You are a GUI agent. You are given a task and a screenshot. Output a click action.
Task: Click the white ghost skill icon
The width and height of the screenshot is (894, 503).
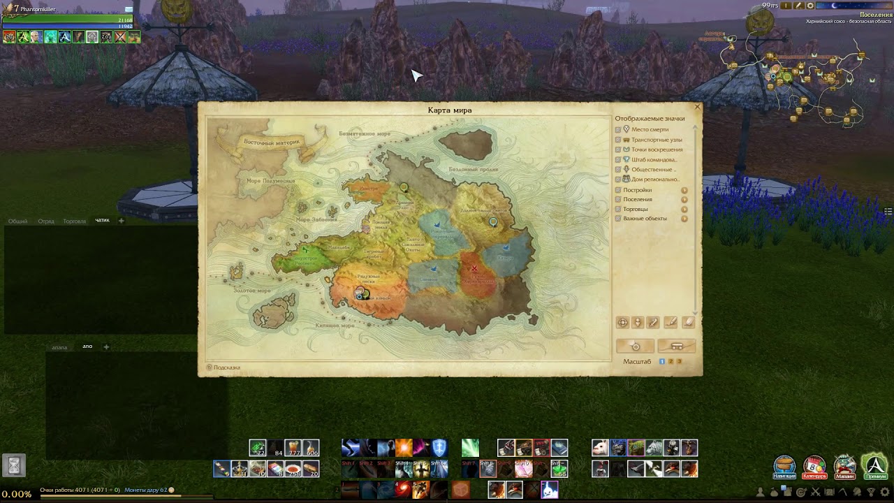pyautogui.click(x=550, y=489)
